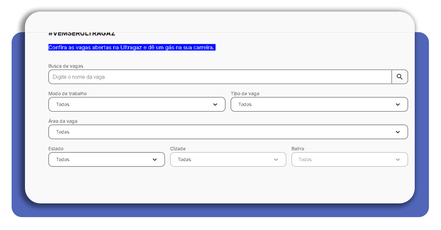Click the magnifying glass search button

pos(399,77)
